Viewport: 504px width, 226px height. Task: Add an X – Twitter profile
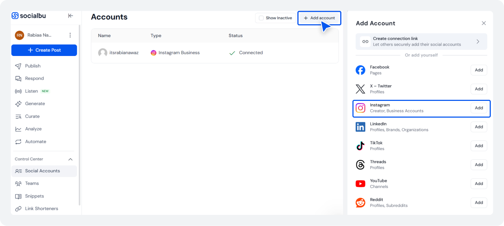tap(479, 89)
